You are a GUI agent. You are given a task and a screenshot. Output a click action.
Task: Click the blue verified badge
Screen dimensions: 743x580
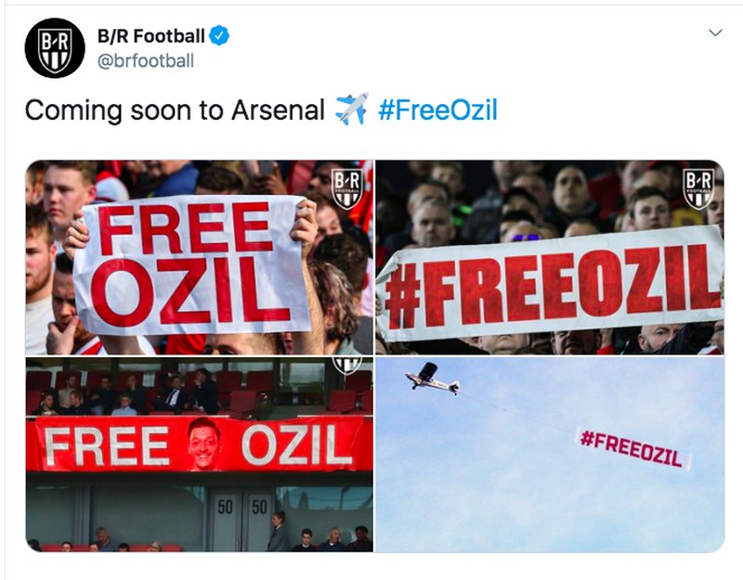(x=219, y=37)
